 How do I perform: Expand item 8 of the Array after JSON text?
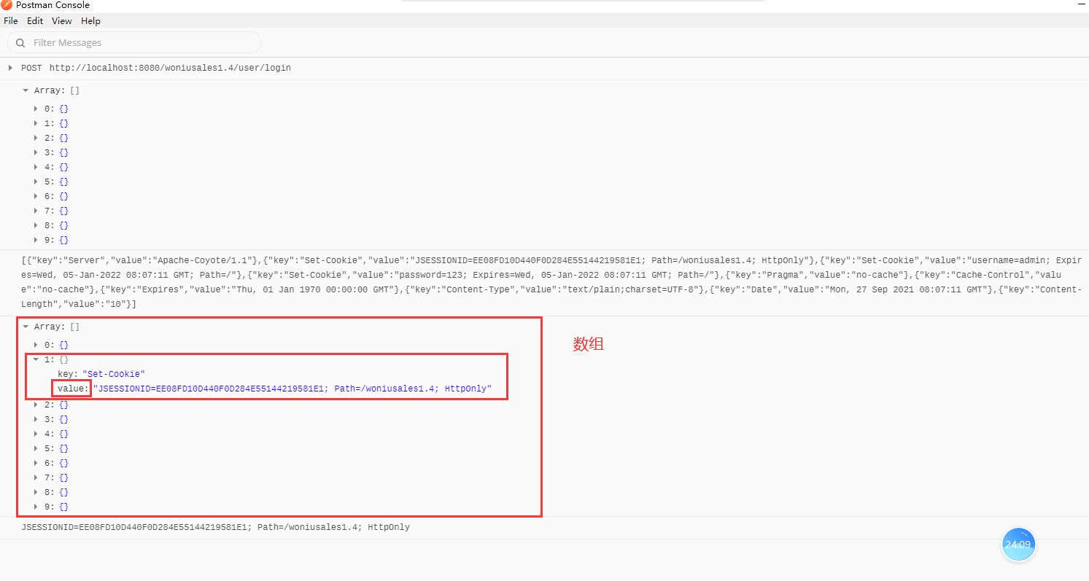[x=36, y=492]
